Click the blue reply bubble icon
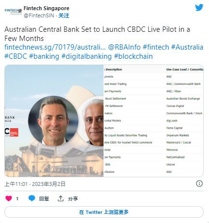This screenshot has width=209, height=223. click(x=32, y=198)
